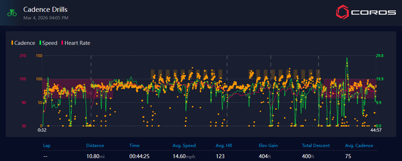Viewport: 402px width, 161px height.
Task: Click the green cycling activity icon
Action: (x=12, y=13)
